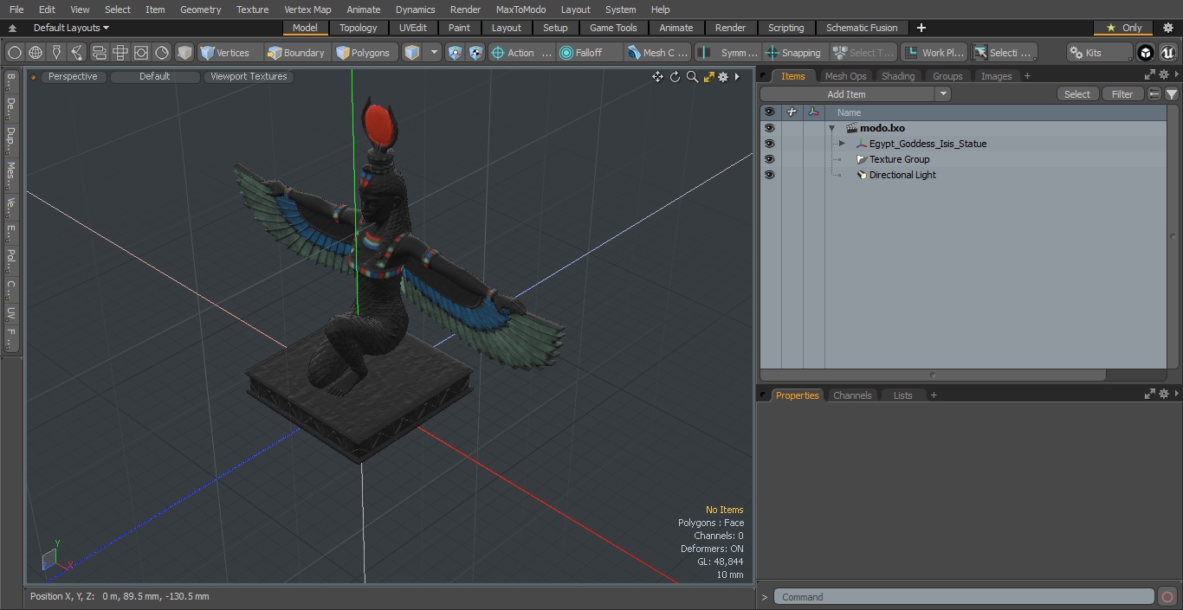Click the globe wireframe icon in toolbar
This screenshot has height=610, width=1183.
pyautogui.click(x=36, y=53)
